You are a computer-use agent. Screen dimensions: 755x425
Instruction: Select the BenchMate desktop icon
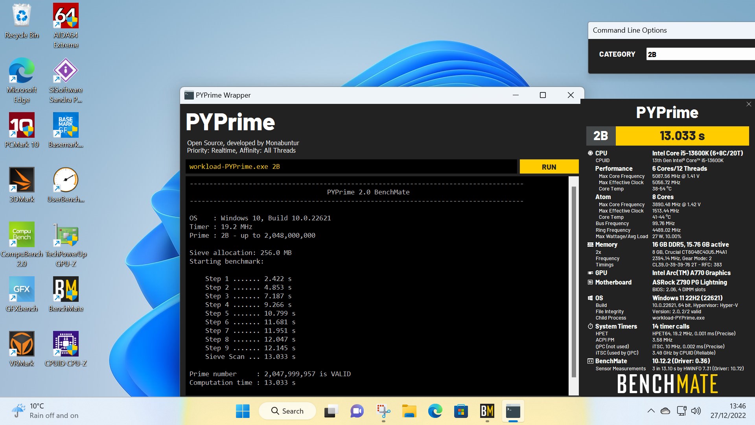66,294
